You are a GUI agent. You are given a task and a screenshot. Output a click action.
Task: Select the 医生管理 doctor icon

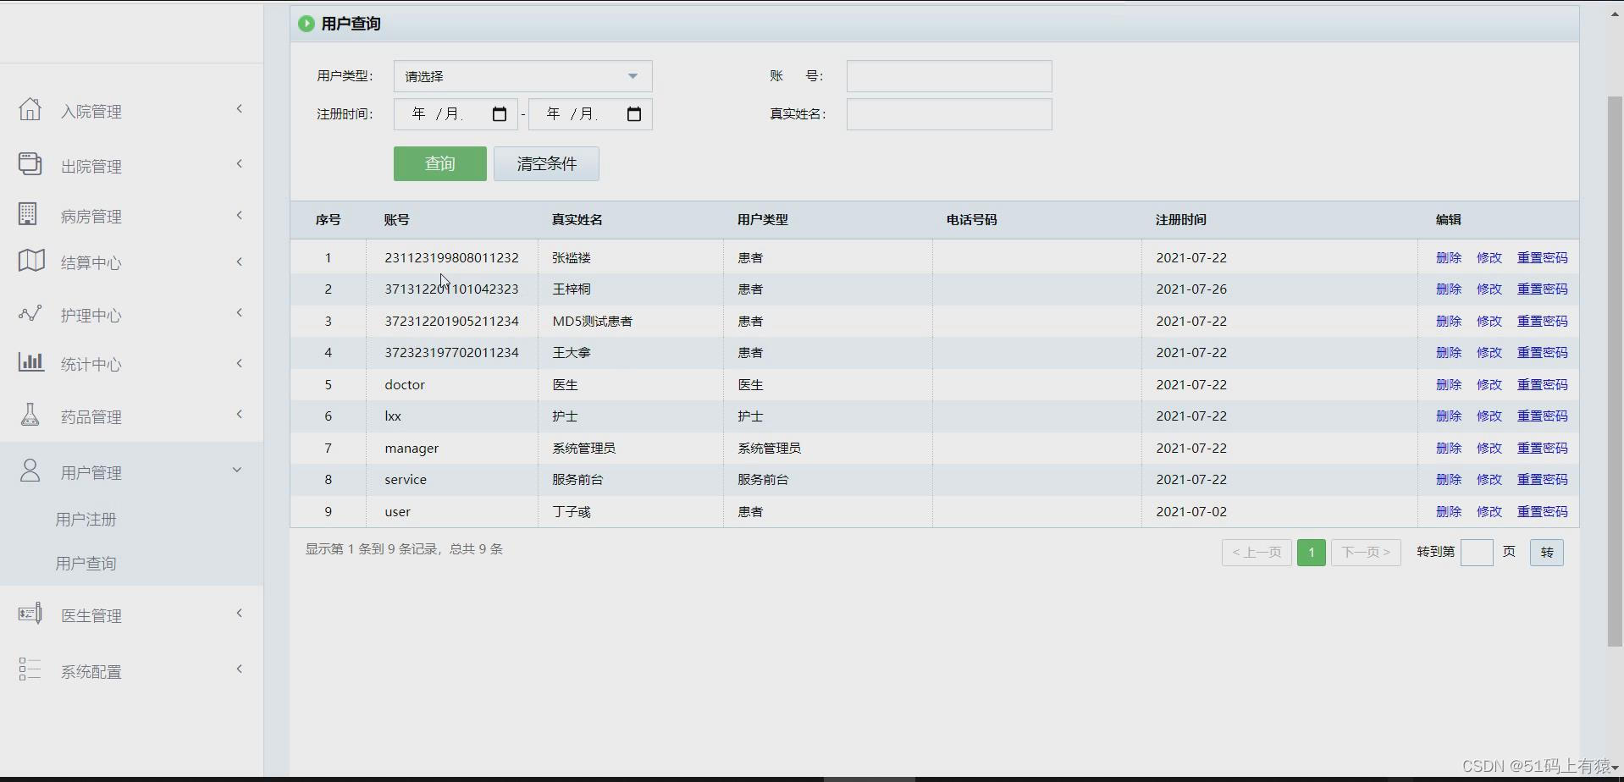point(30,613)
